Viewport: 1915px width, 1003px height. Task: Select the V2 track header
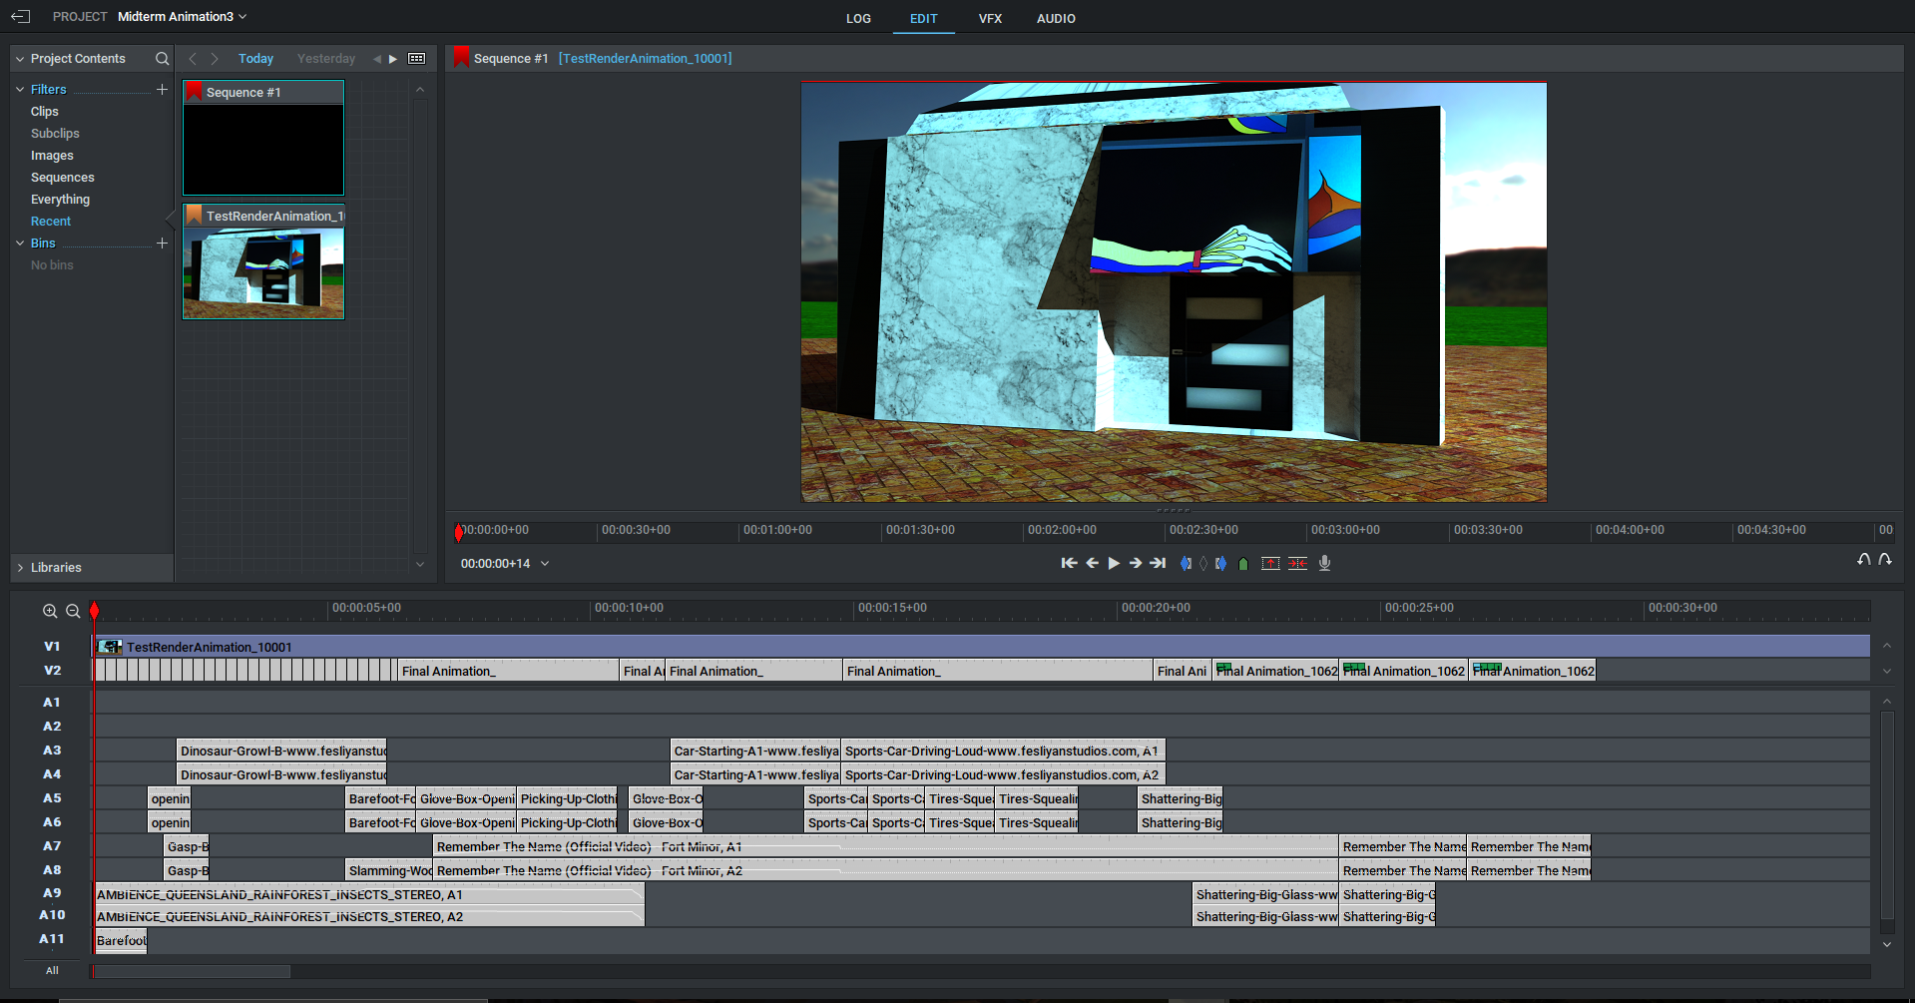52,670
